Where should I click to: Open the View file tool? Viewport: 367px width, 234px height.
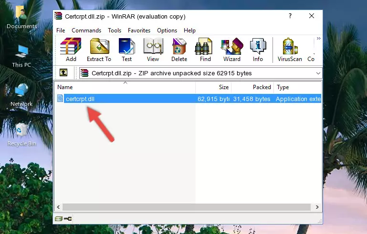point(153,50)
